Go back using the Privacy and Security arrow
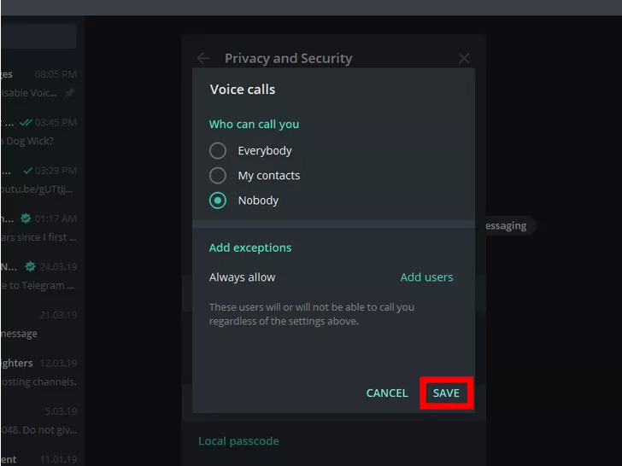 point(203,59)
